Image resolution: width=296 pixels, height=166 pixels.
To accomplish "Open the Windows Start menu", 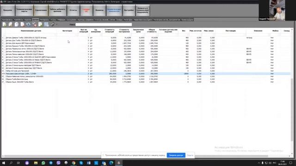I will [4, 163].
